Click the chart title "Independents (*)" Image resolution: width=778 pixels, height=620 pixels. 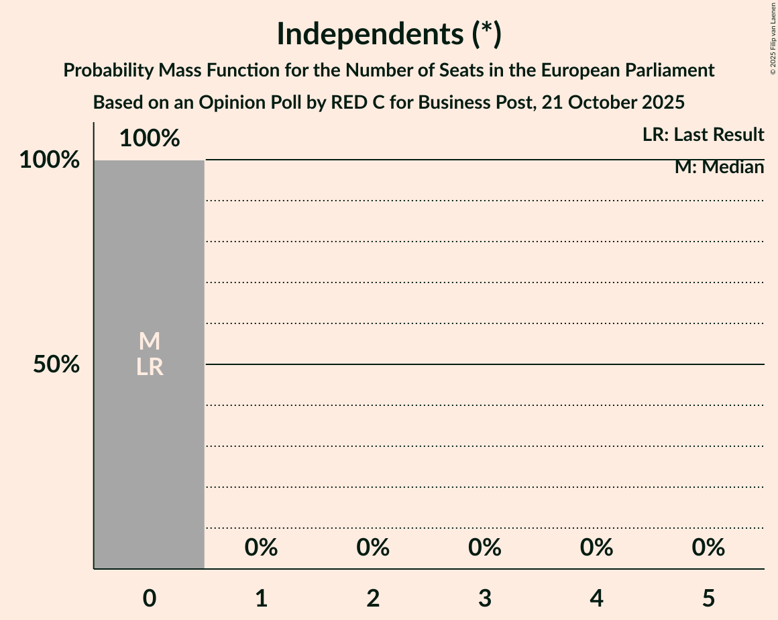click(388, 34)
